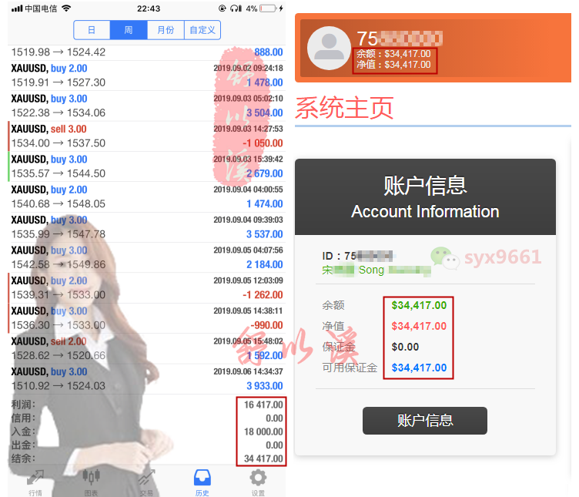Tap the 888.00 profit value

(269, 52)
